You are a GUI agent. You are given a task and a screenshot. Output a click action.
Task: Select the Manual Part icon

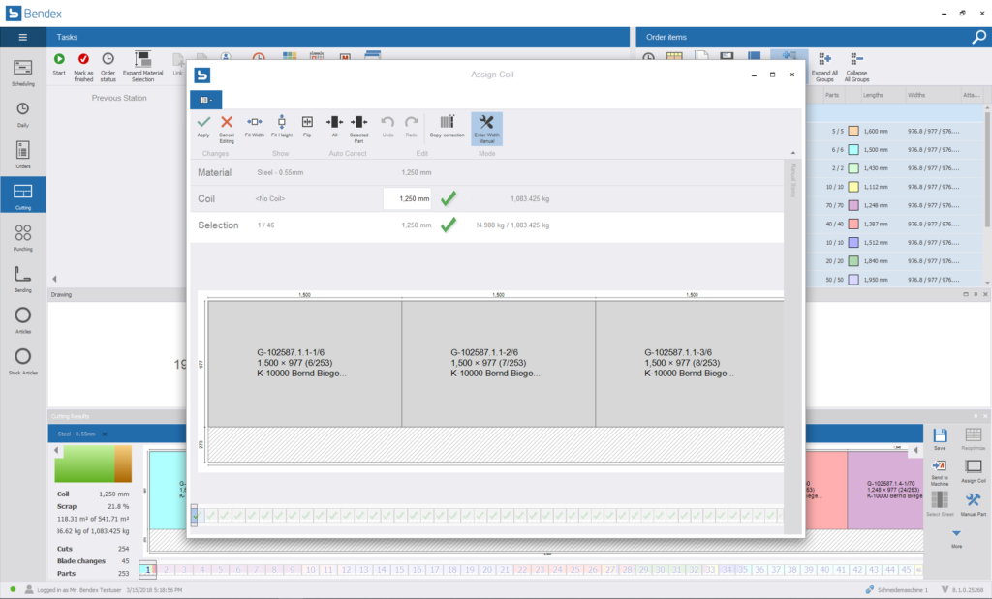[974, 501]
